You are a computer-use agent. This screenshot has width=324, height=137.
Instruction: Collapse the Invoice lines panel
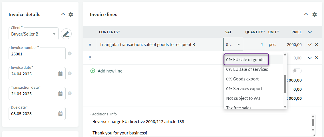click(306, 14)
